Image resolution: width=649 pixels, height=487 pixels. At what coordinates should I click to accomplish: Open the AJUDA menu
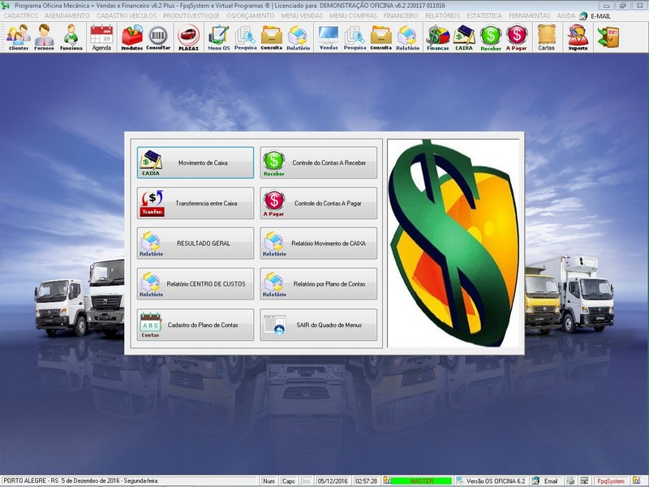pos(565,15)
